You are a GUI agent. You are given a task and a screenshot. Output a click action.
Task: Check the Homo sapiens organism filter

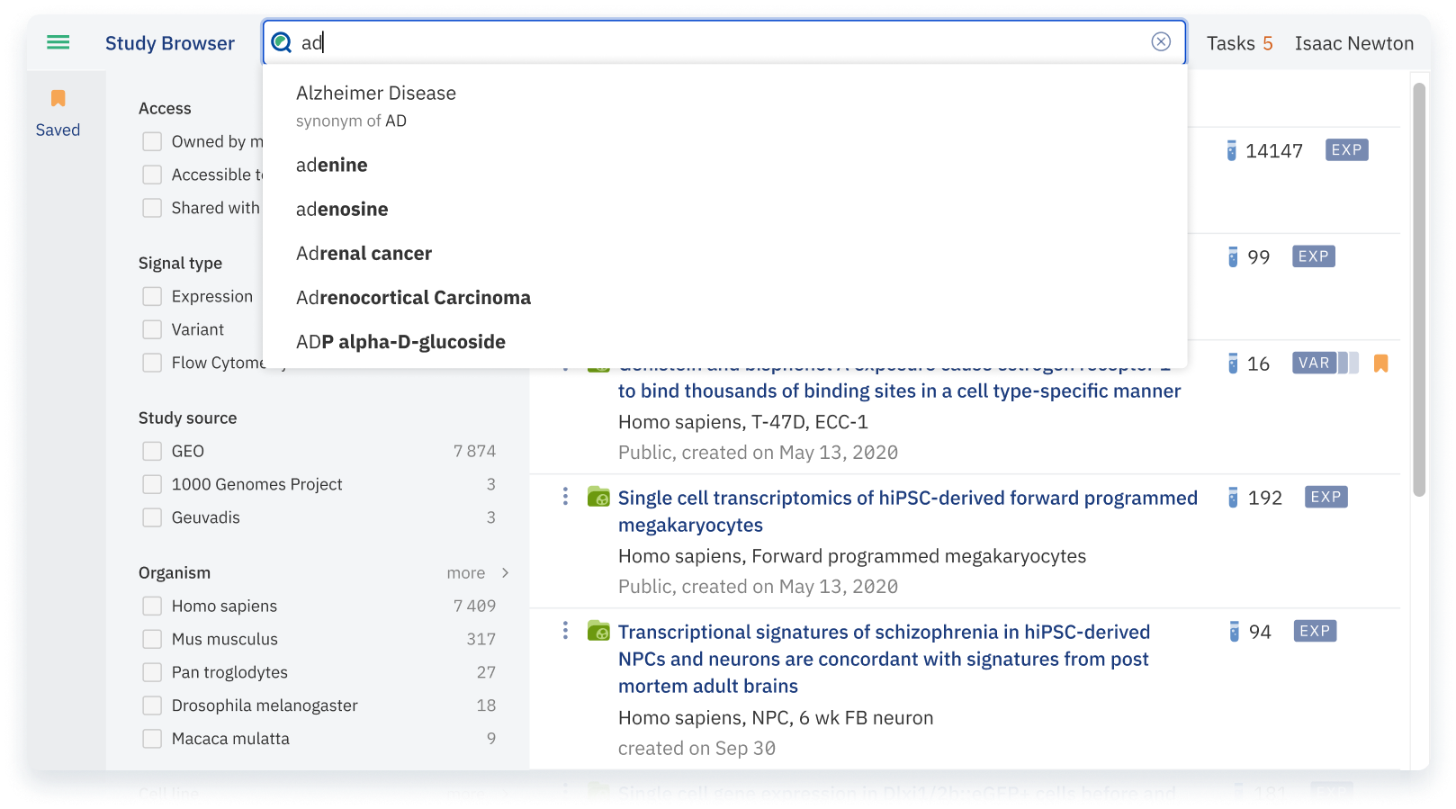pyautogui.click(x=152, y=606)
